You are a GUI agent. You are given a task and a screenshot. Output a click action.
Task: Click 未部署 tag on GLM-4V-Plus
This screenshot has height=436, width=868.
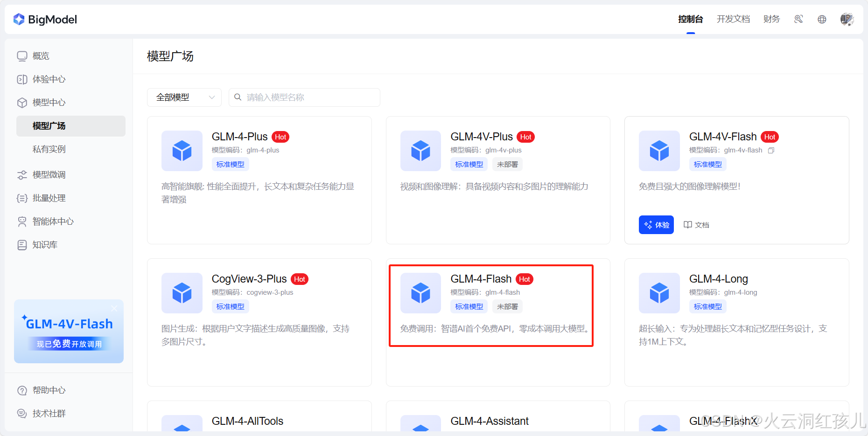point(507,164)
